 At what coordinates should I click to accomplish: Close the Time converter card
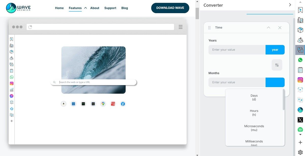[280, 28]
